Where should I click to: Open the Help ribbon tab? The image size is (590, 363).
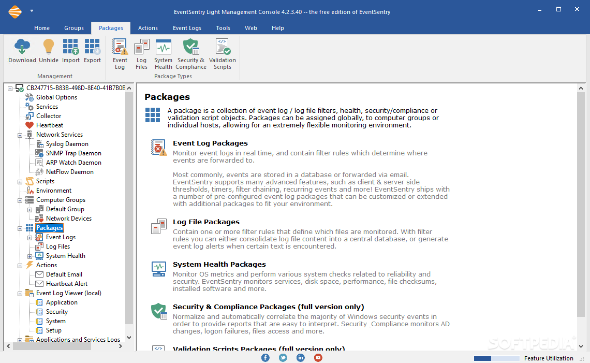(278, 28)
